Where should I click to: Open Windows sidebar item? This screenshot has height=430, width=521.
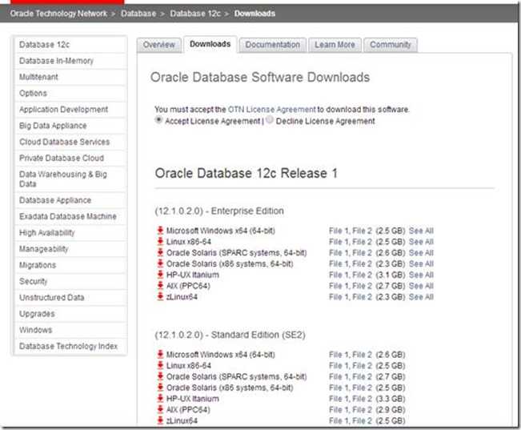tap(70, 330)
